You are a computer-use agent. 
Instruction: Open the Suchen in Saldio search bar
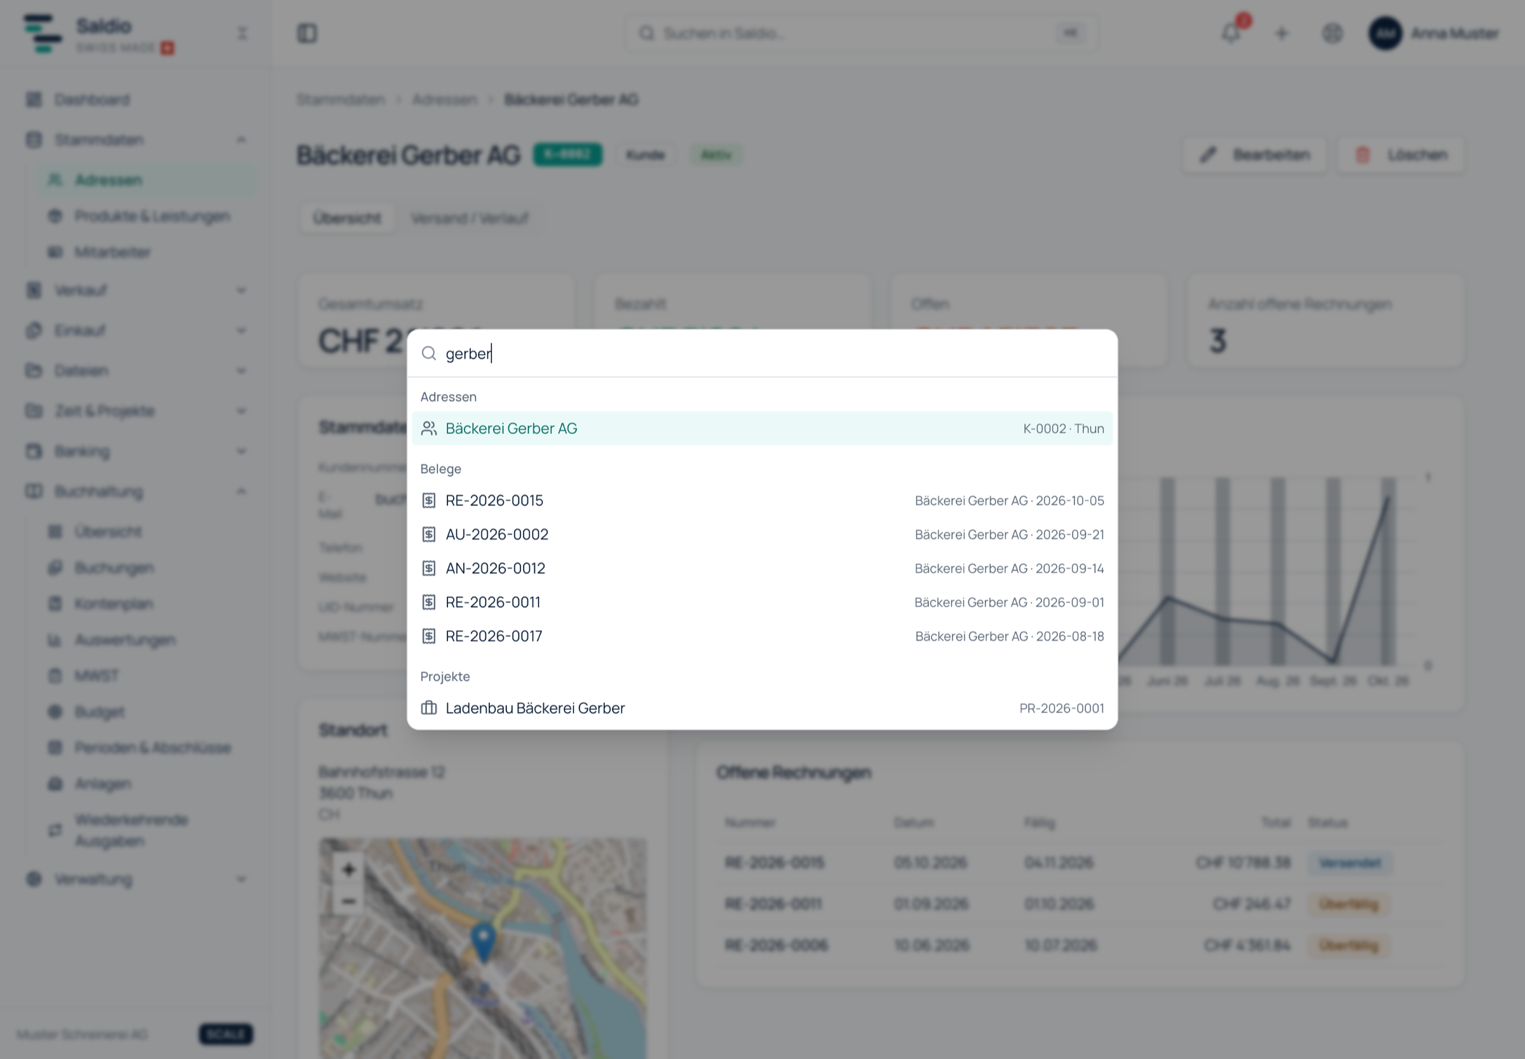tap(861, 33)
